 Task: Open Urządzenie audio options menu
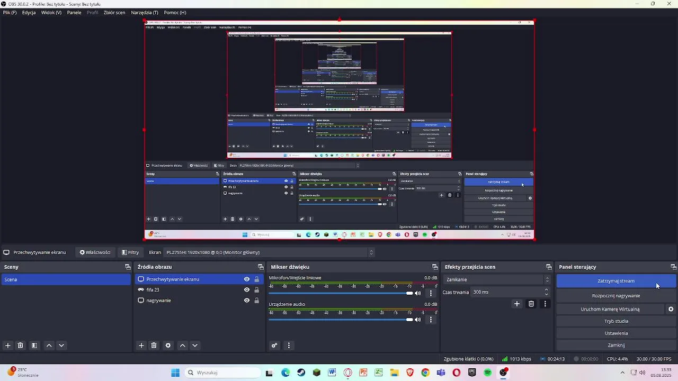pyautogui.click(x=431, y=320)
